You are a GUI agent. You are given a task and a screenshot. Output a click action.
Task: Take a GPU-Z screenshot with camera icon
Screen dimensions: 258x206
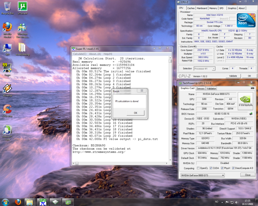[252, 88]
